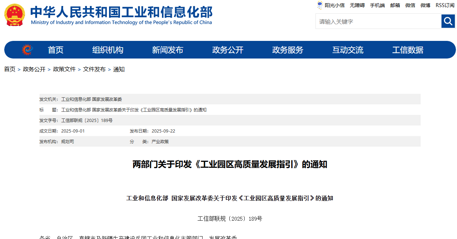457x239 pixels.
Task: Open the 政务公开 navigation menu
Action: (227, 50)
